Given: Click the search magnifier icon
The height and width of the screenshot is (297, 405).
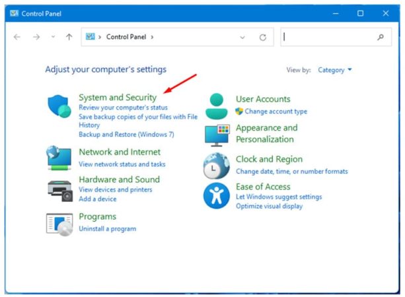Looking at the screenshot, I should click(x=380, y=37).
